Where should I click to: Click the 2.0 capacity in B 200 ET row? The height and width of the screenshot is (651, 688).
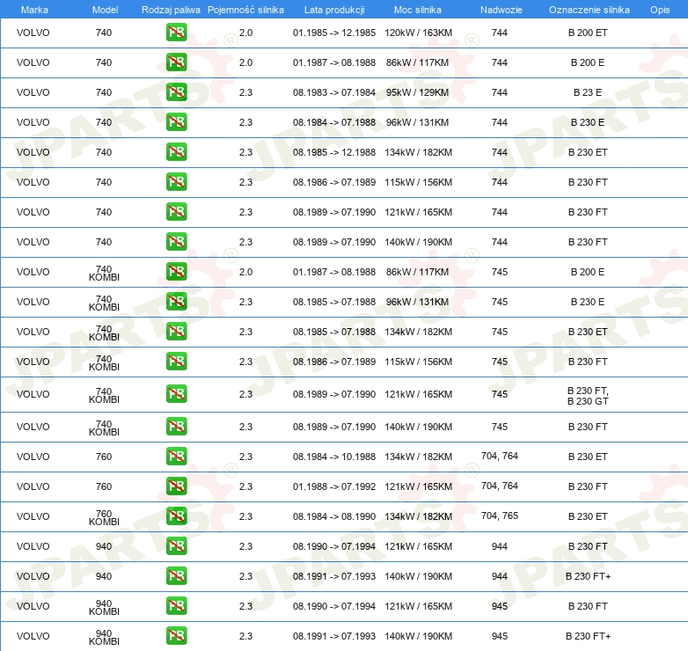click(x=245, y=33)
